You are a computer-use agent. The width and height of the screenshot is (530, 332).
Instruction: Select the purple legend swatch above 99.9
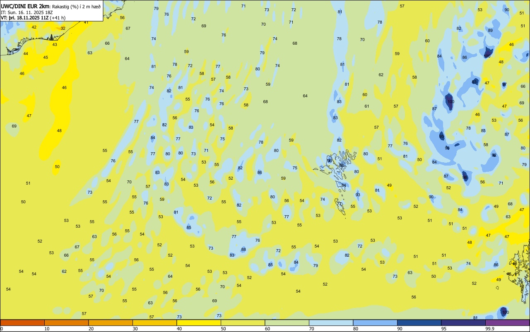pos(507,322)
